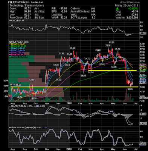Click the SCTR (Large) value 1.2
Viewport: 148px width, 151px height.
[x=93, y=18]
